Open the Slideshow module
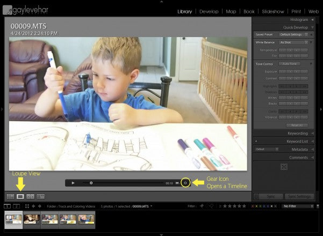 click(274, 11)
